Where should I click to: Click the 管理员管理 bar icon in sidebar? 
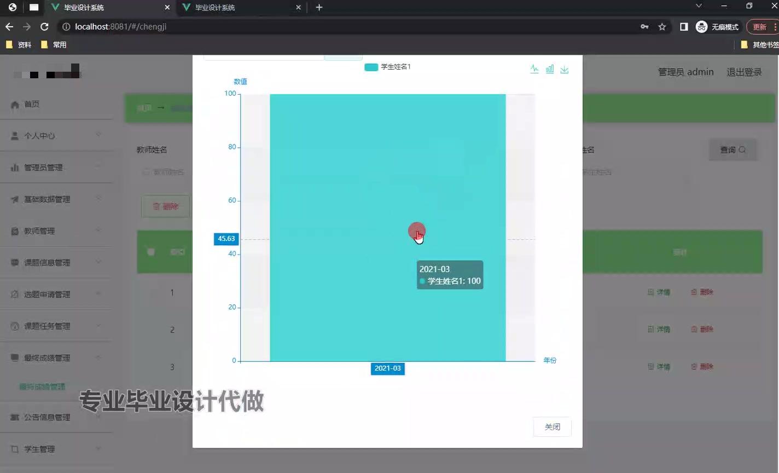tap(15, 168)
